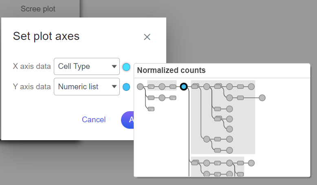Click the Set plot axes dialog title
317x185 pixels.
[x=46, y=36]
